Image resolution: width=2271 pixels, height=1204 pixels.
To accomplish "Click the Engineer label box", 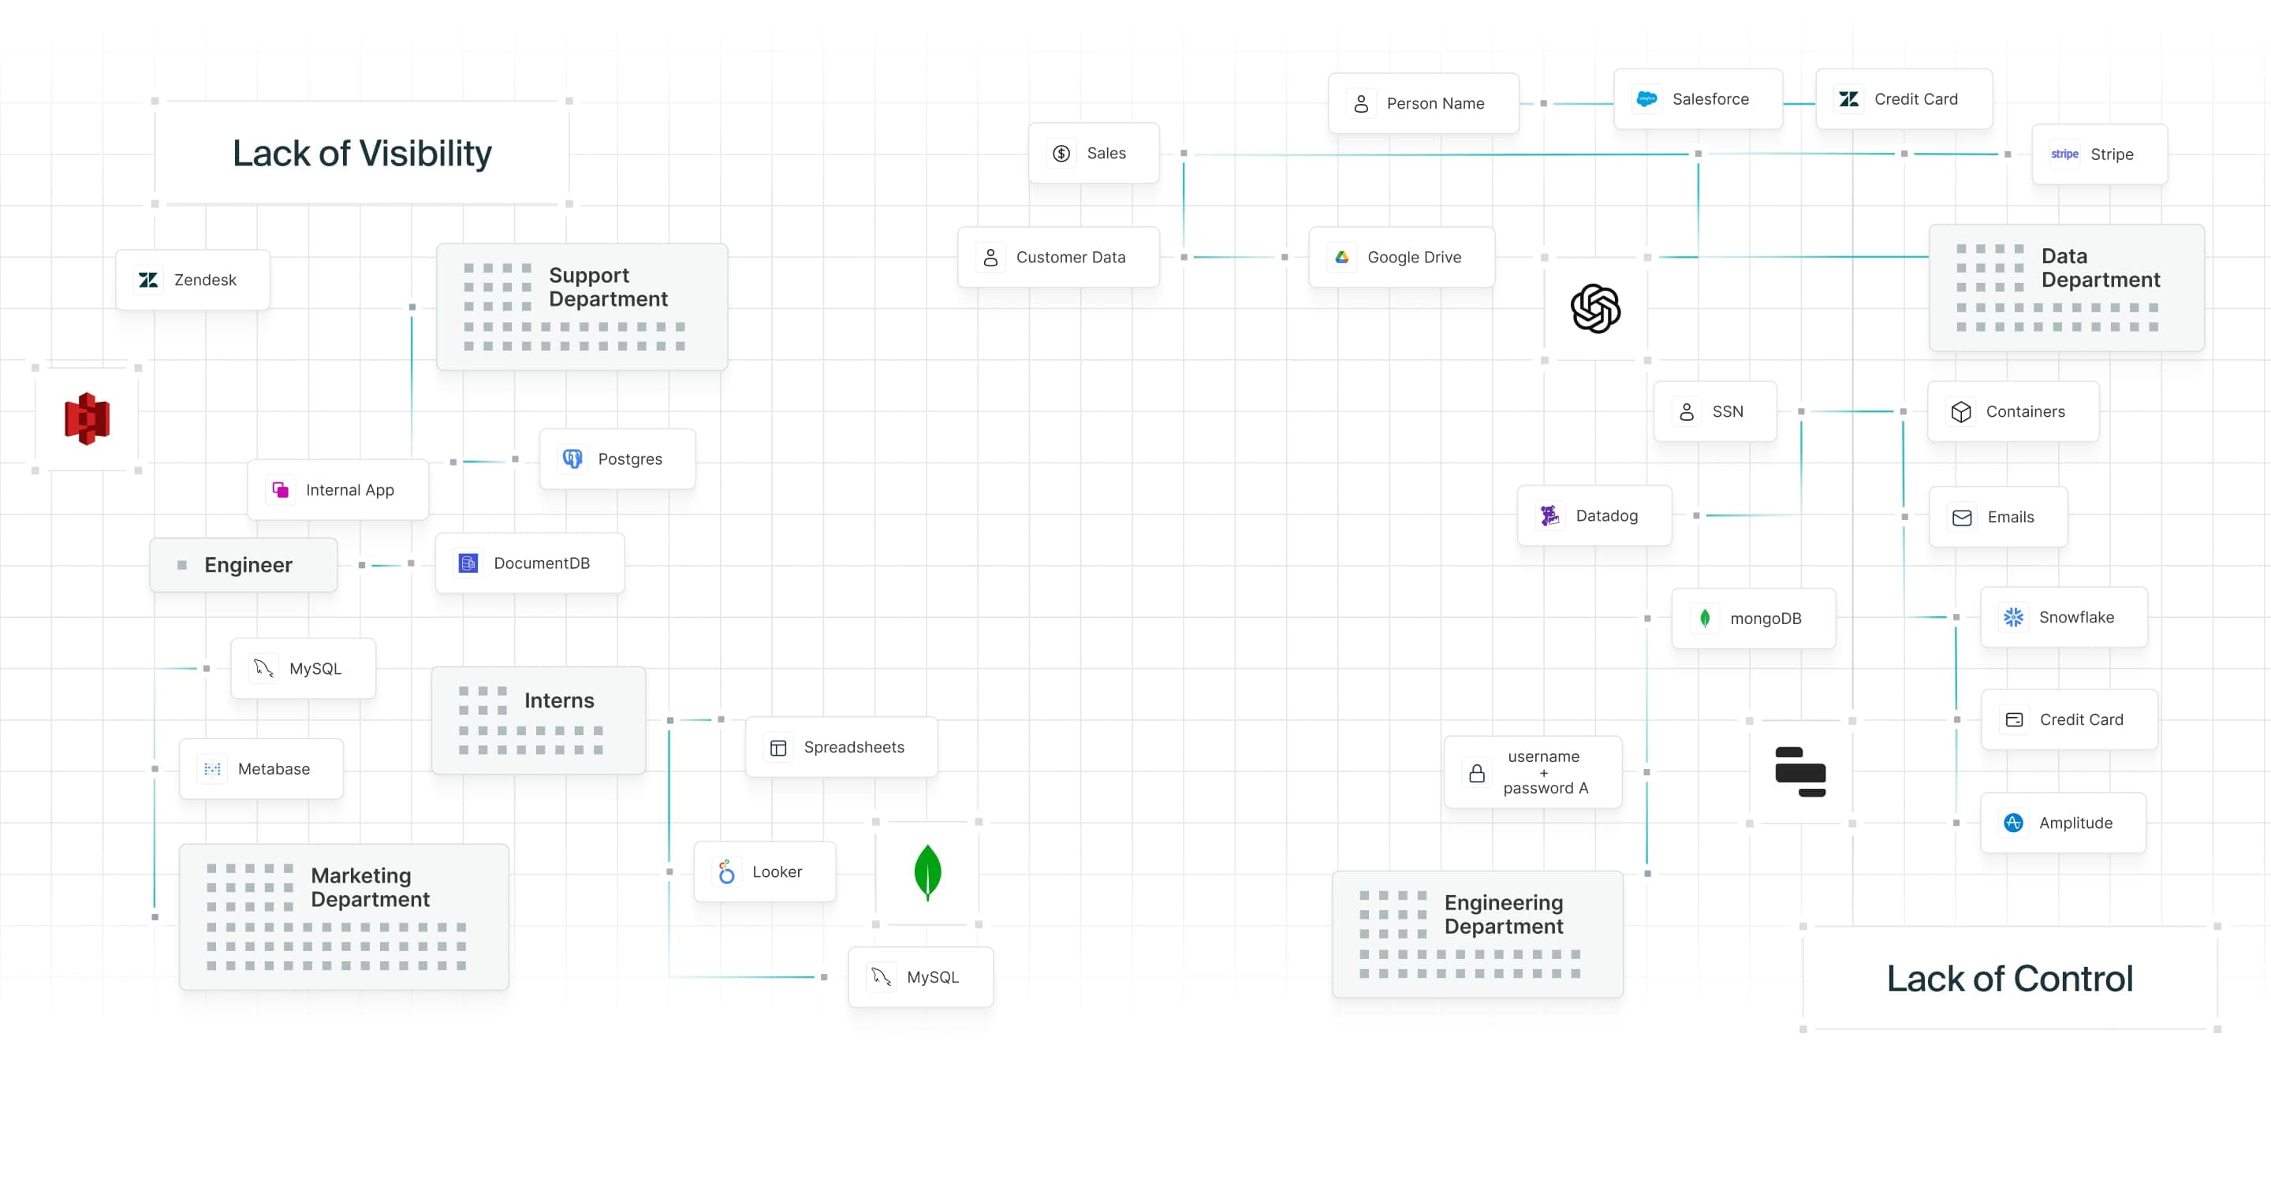I will pyautogui.click(x=244, y=566).
